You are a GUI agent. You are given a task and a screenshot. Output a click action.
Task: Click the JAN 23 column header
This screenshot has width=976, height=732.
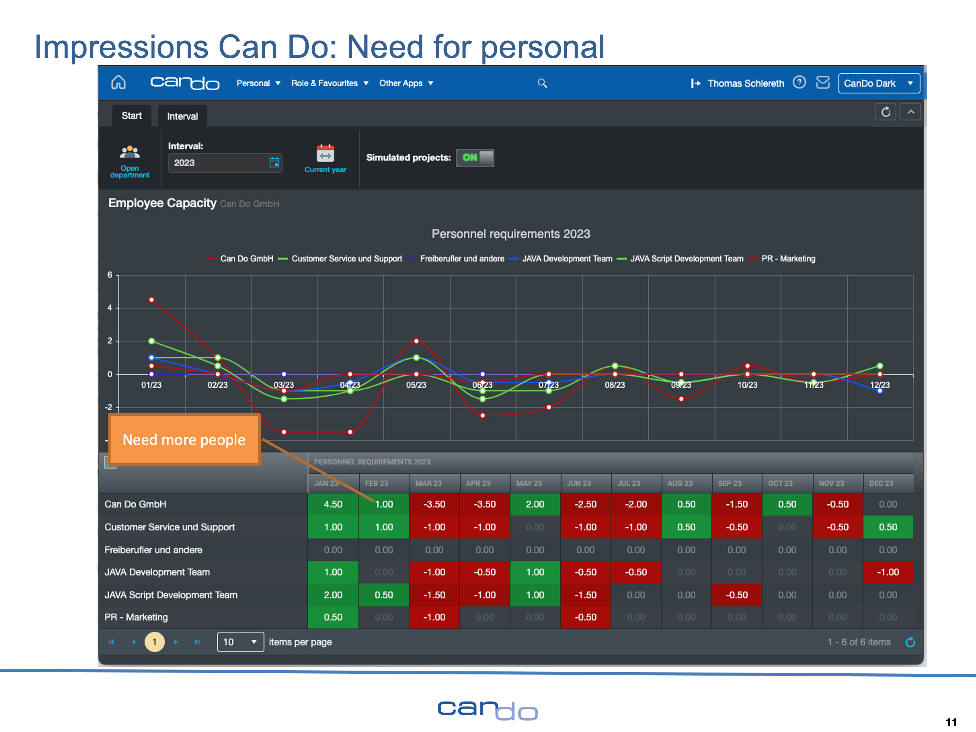pos(333,483)
